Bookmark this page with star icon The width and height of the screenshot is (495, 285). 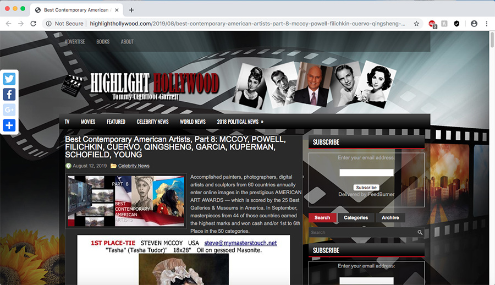416,24
